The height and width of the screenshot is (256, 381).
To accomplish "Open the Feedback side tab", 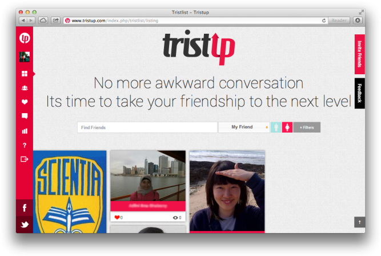I will pyautogui.click(x=360, y=93).
